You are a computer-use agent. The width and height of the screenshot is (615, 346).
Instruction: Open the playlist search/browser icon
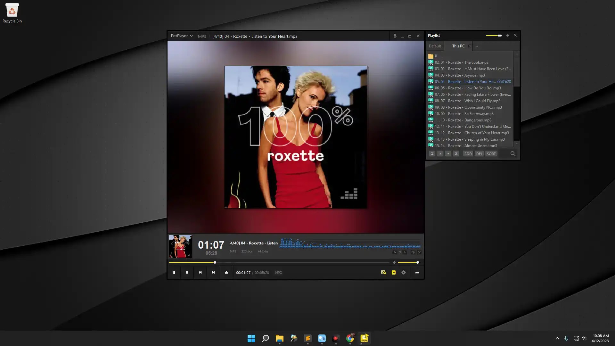pos(383,273)
